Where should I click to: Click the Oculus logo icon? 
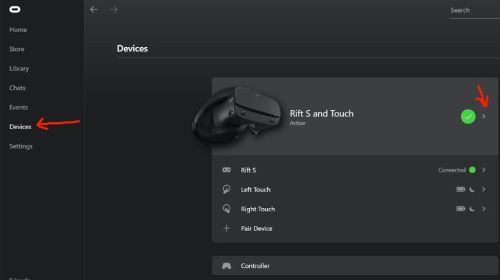pos(15,10)
